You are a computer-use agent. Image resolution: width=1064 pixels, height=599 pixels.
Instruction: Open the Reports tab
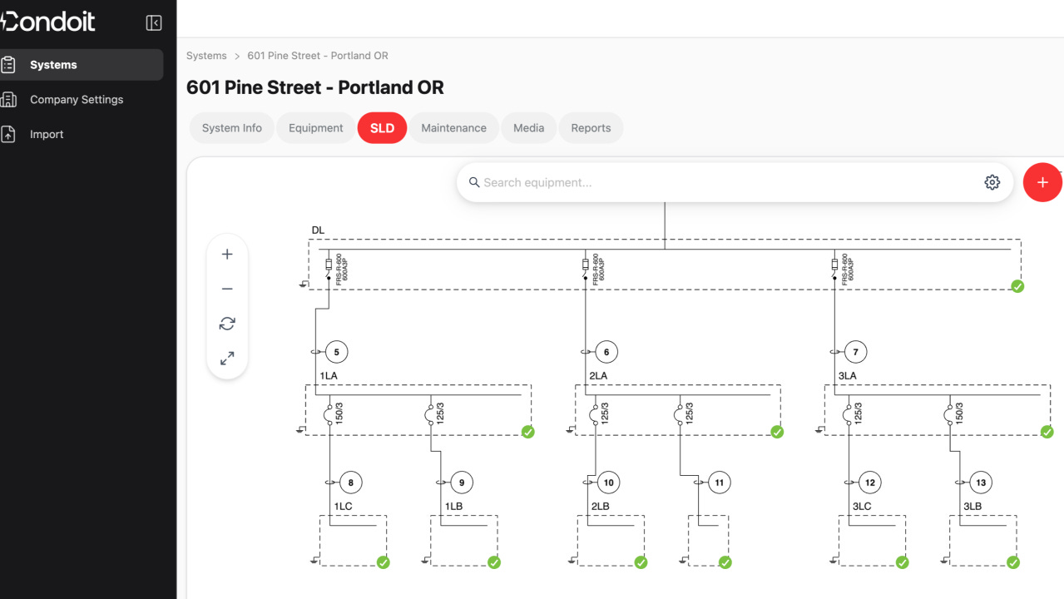pos(591,128)
